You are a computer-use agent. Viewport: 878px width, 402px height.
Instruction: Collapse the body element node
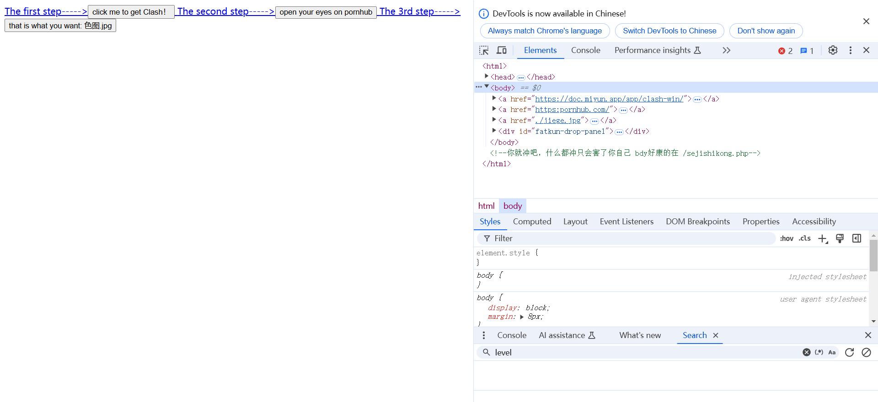[x=487, y=86]
